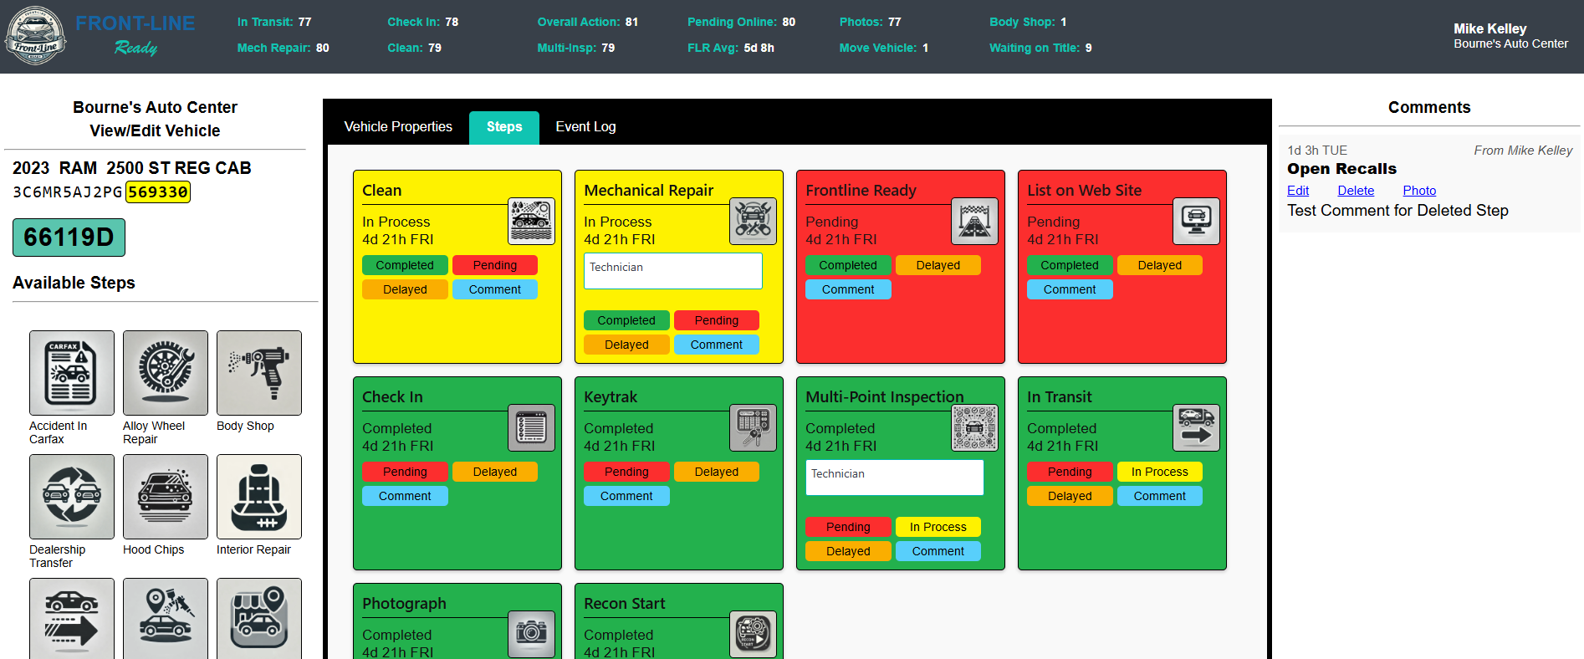Click the In Transit truck icon
Screen dimensions: 1584x659
(1196, 428)
